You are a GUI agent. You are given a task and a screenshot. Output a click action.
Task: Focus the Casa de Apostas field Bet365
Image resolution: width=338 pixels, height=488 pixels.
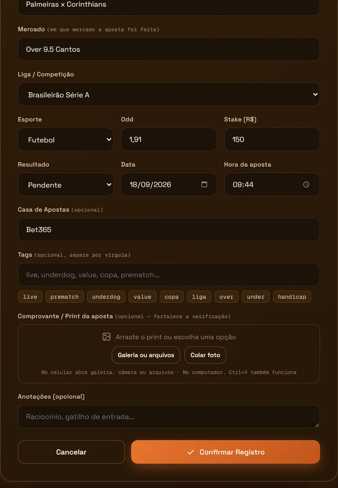(169, 230)
